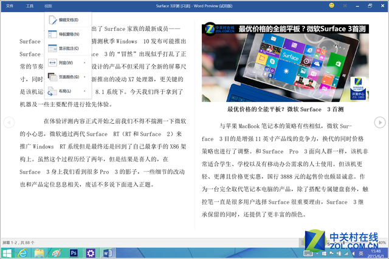Open the Windows Start button
Image resolution: width=389 pixels, height=259 pixels.
pyautogui.click(x=7, y=254)
